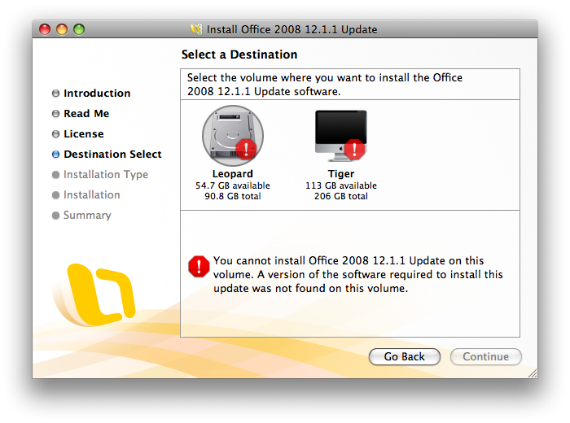Click the Introduction step in sidebar

point(97,94)
